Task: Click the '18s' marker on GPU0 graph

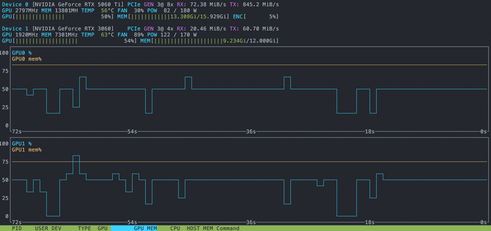Action: click(370, 132)
